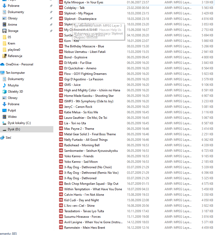
Task: Click the Sieć network icon
Action: tap(3, 138)
